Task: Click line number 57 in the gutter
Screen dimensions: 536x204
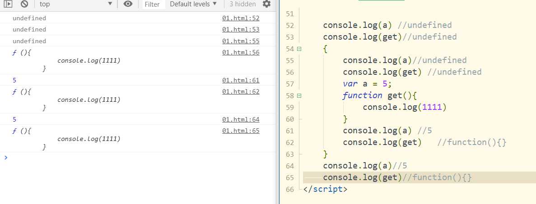Action: 289,84
